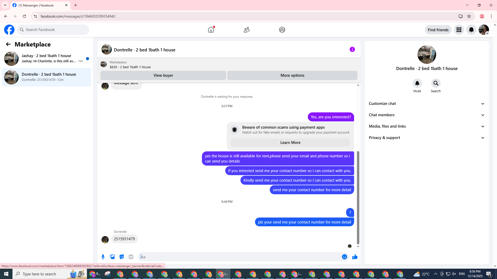This screenshot has width=497, height=279.
Task: Expand Privacy & support section
Action: click(426, 138)
